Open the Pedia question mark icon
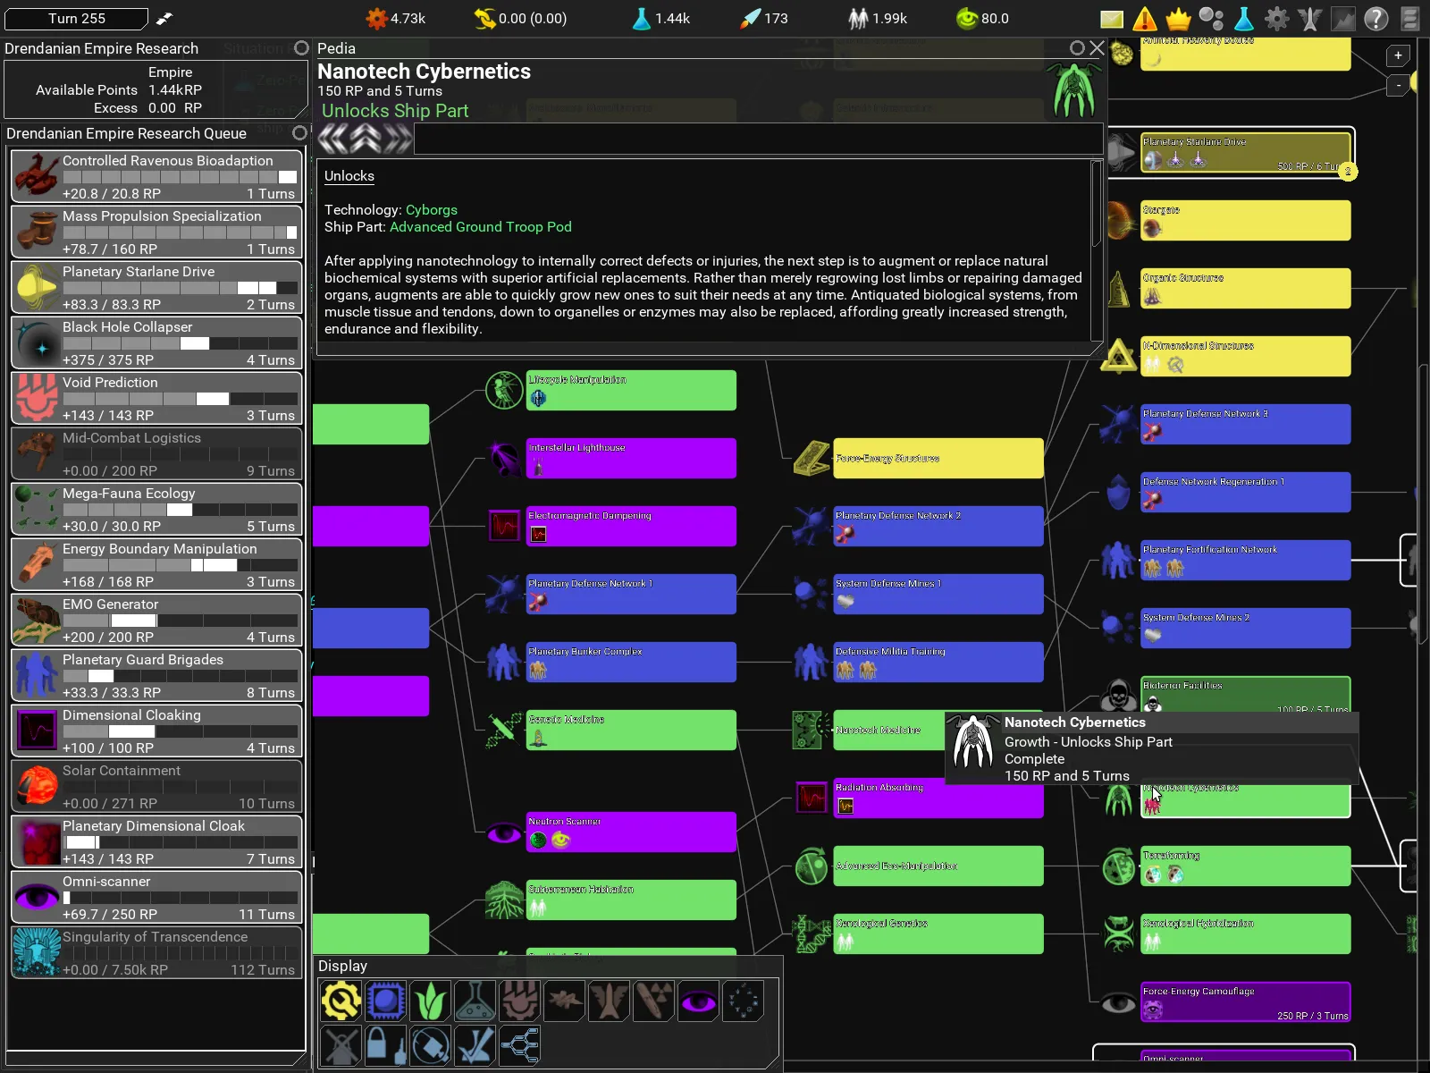This screenshot has height=1073, width=1430. [x=1376, y=19]
